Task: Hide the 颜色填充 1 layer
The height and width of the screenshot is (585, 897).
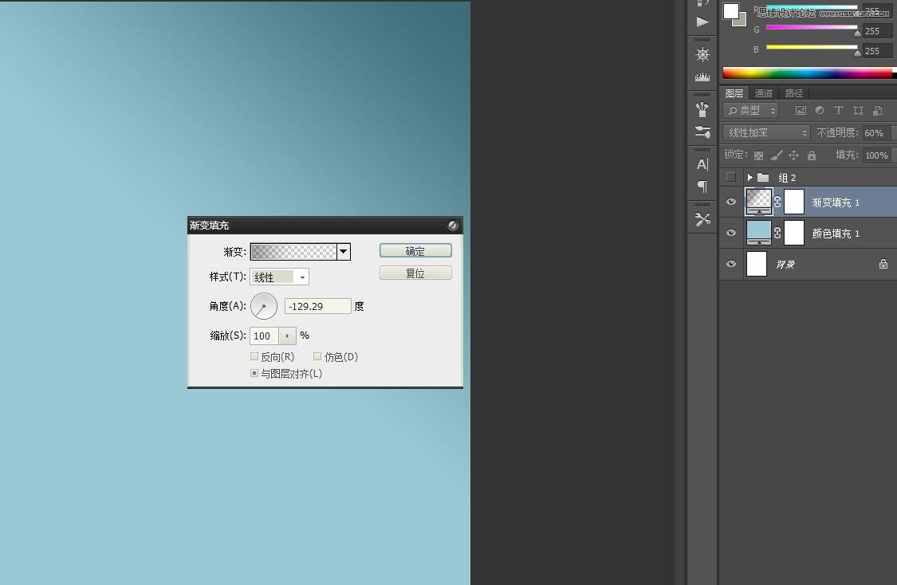Action: pos(731,233)
